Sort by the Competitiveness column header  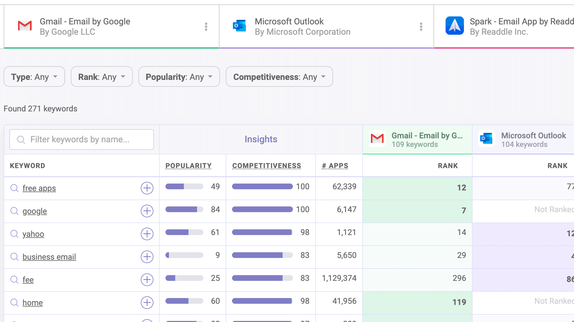[267, 166]
